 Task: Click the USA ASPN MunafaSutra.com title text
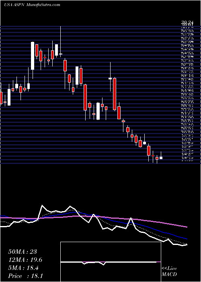pos(32,5)
